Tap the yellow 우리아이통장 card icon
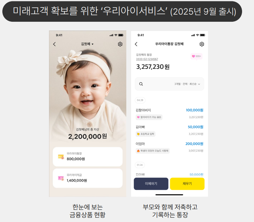The image size is (254, 222). click(61, 157)
